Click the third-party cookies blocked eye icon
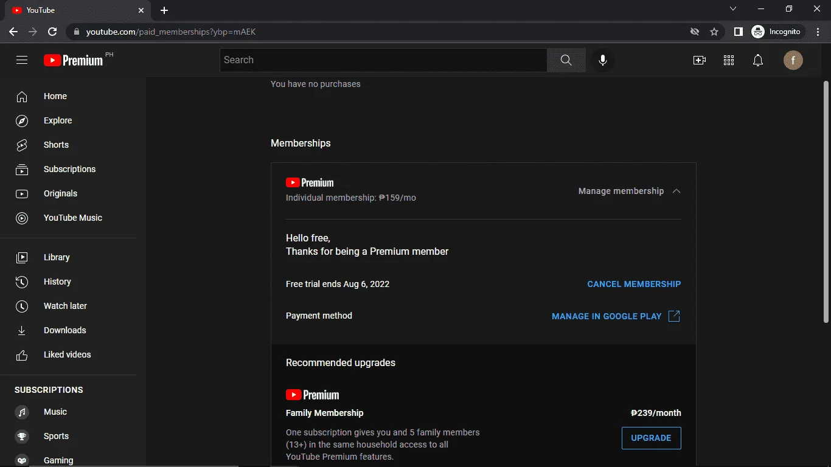The image size is (831, 467). (695, 32)
